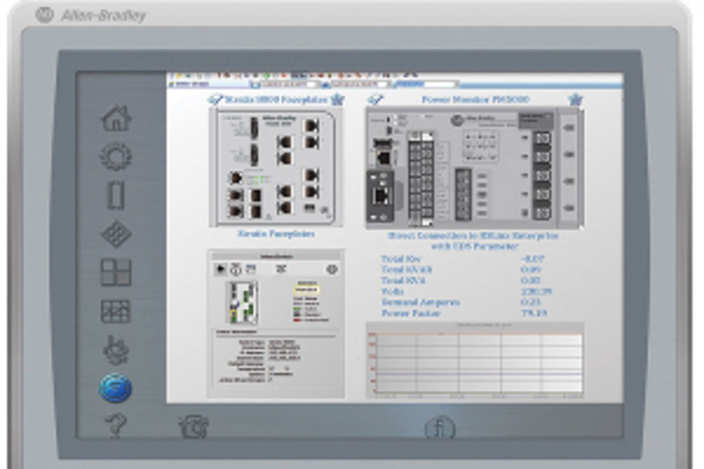The image size is (704, 469).
Task: Select the Volts label
Action: (393, 291)
